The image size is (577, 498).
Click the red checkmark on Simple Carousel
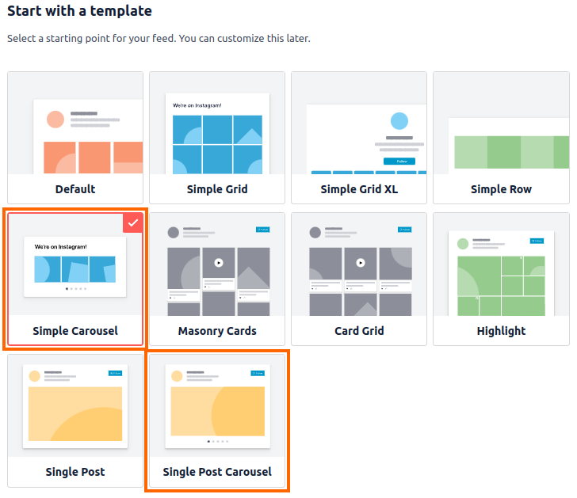tap(132, 223)
